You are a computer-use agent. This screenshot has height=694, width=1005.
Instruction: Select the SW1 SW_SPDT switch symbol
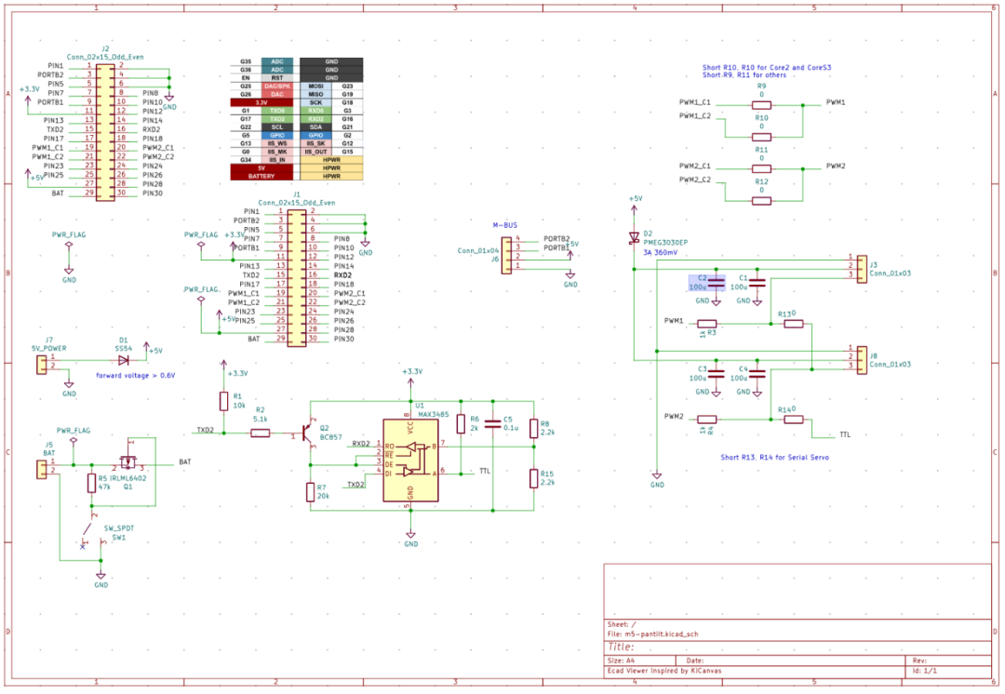pos(93,529)
